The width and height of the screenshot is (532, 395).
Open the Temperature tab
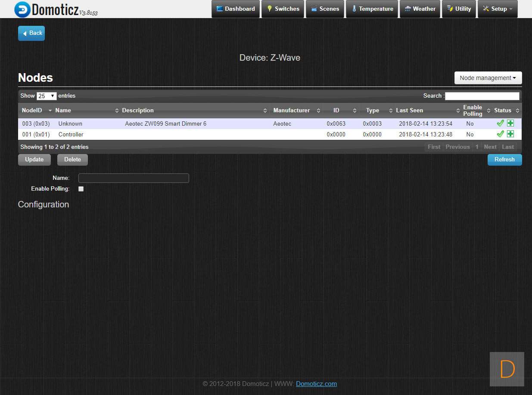tap(372, 9)
